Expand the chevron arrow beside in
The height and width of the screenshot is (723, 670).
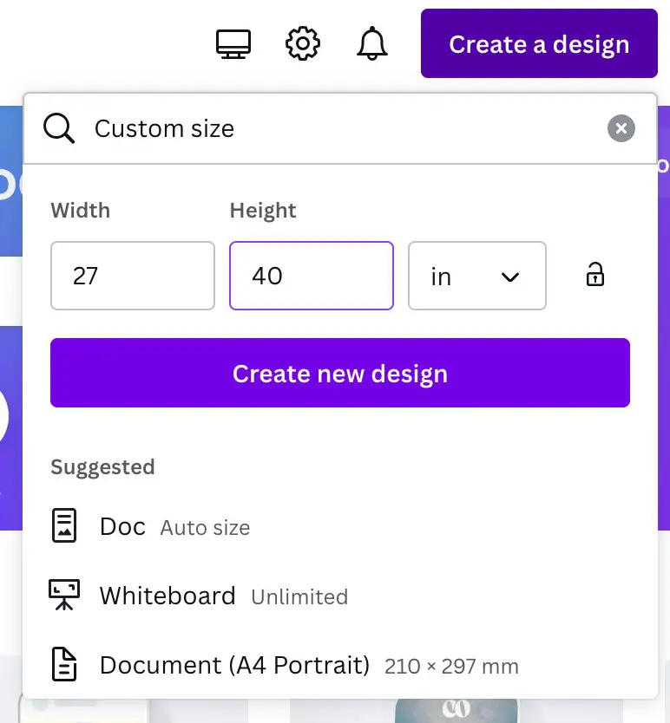(x=510, y=277)
